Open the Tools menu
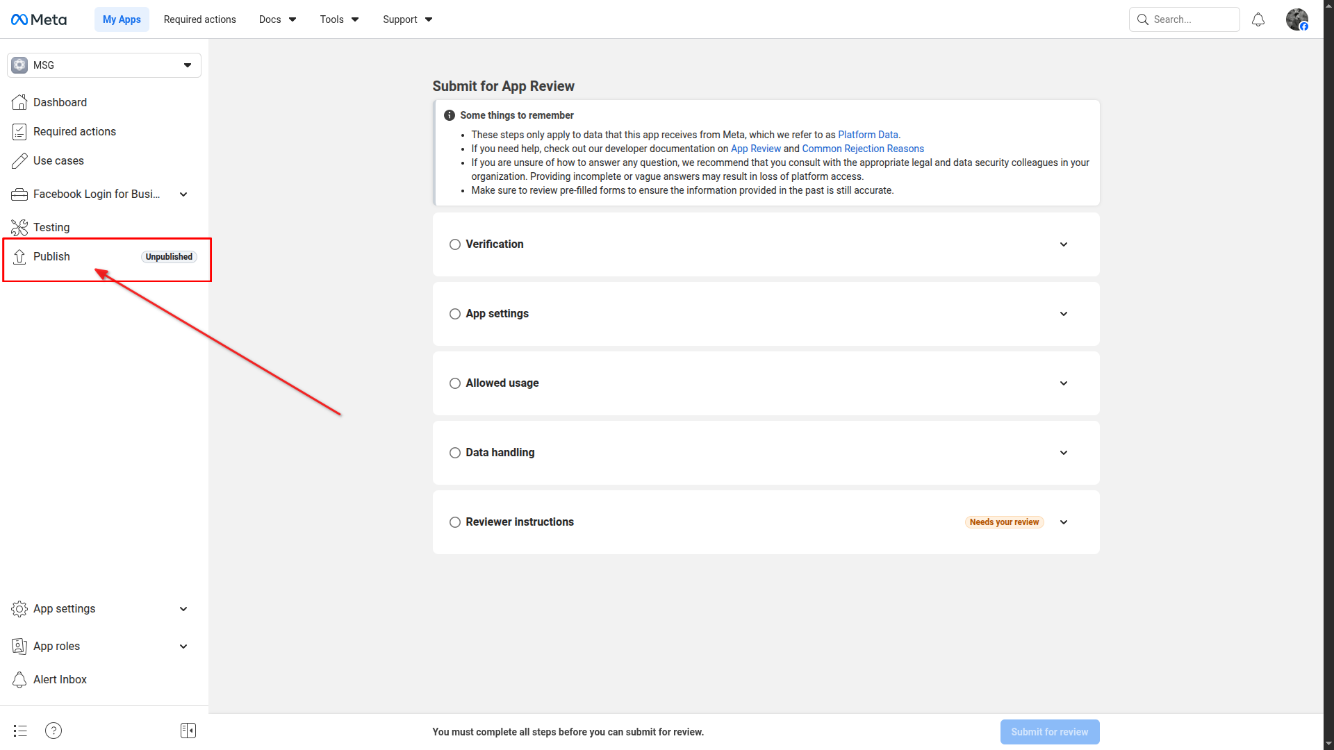This screenshot has height=750, width=1334. pos(339,19)
